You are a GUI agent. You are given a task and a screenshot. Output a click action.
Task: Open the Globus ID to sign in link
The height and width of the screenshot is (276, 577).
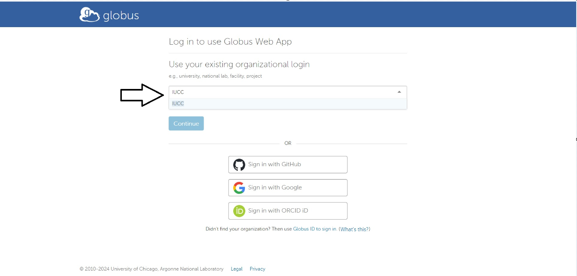(315, 229)
